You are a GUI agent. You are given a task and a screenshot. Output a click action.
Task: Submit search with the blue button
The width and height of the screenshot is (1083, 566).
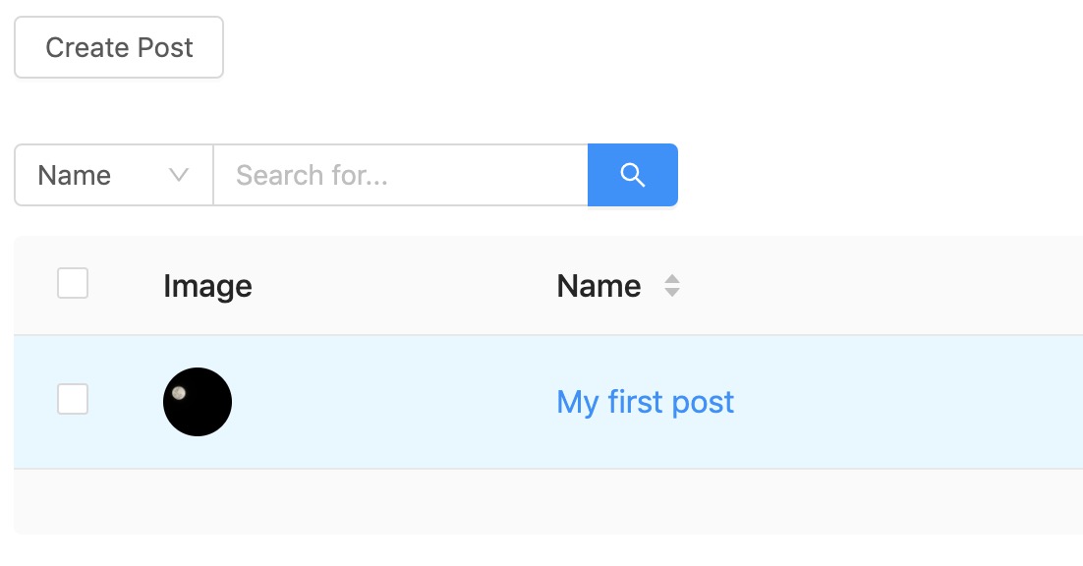(633, 175)
